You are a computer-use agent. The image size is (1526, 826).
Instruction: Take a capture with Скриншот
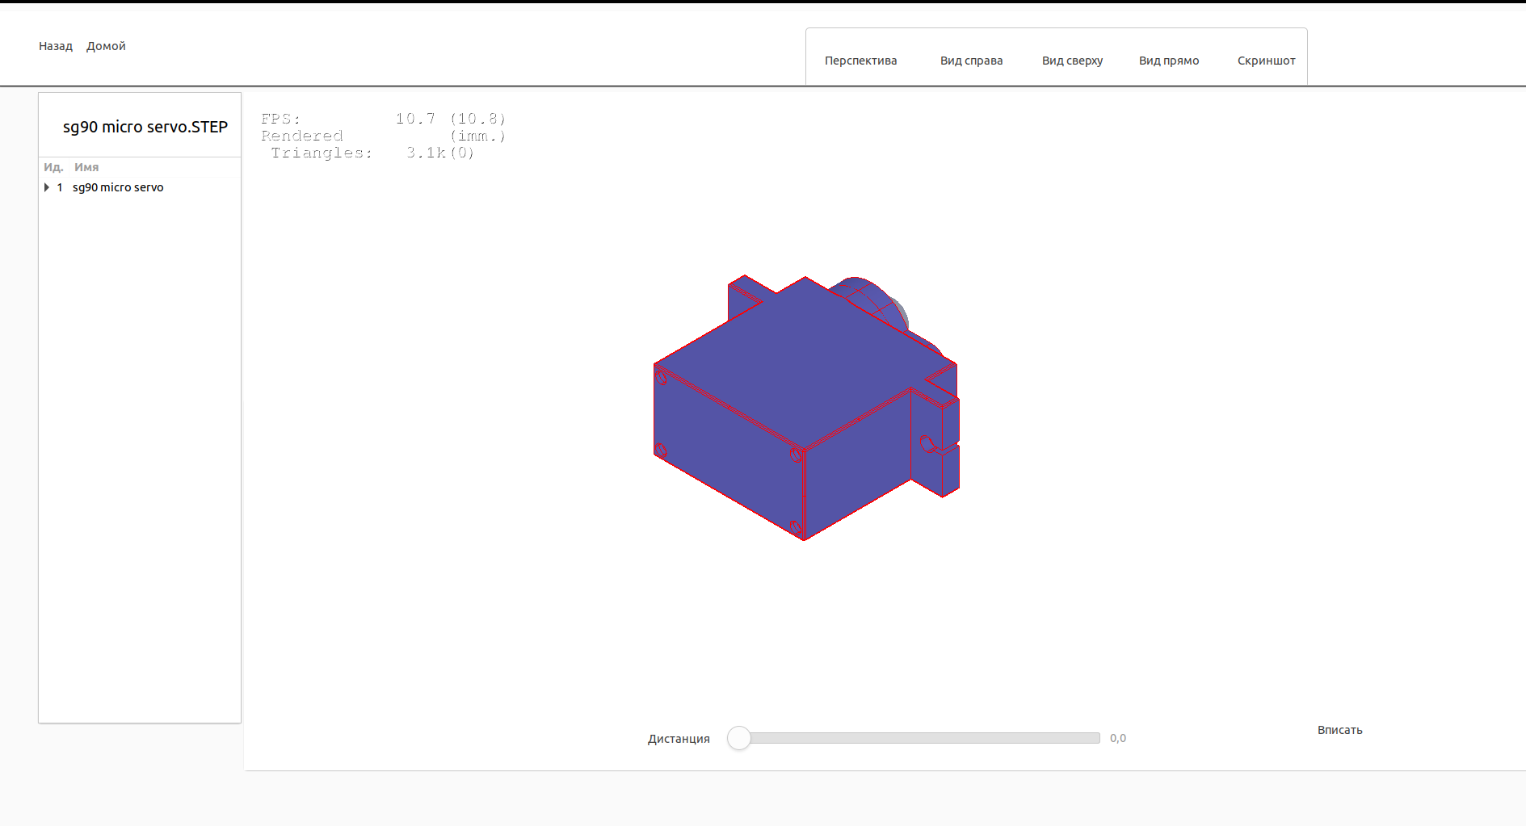pos(1266,61)
